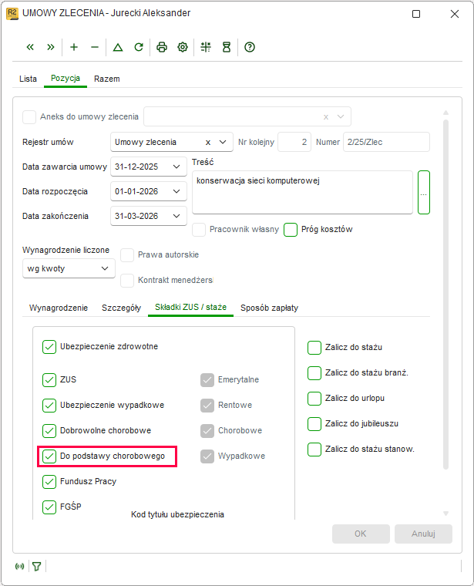Click the Numer field with 2/25/Zlec
Screen dimensions: 474x586
(x=387, y=142)
